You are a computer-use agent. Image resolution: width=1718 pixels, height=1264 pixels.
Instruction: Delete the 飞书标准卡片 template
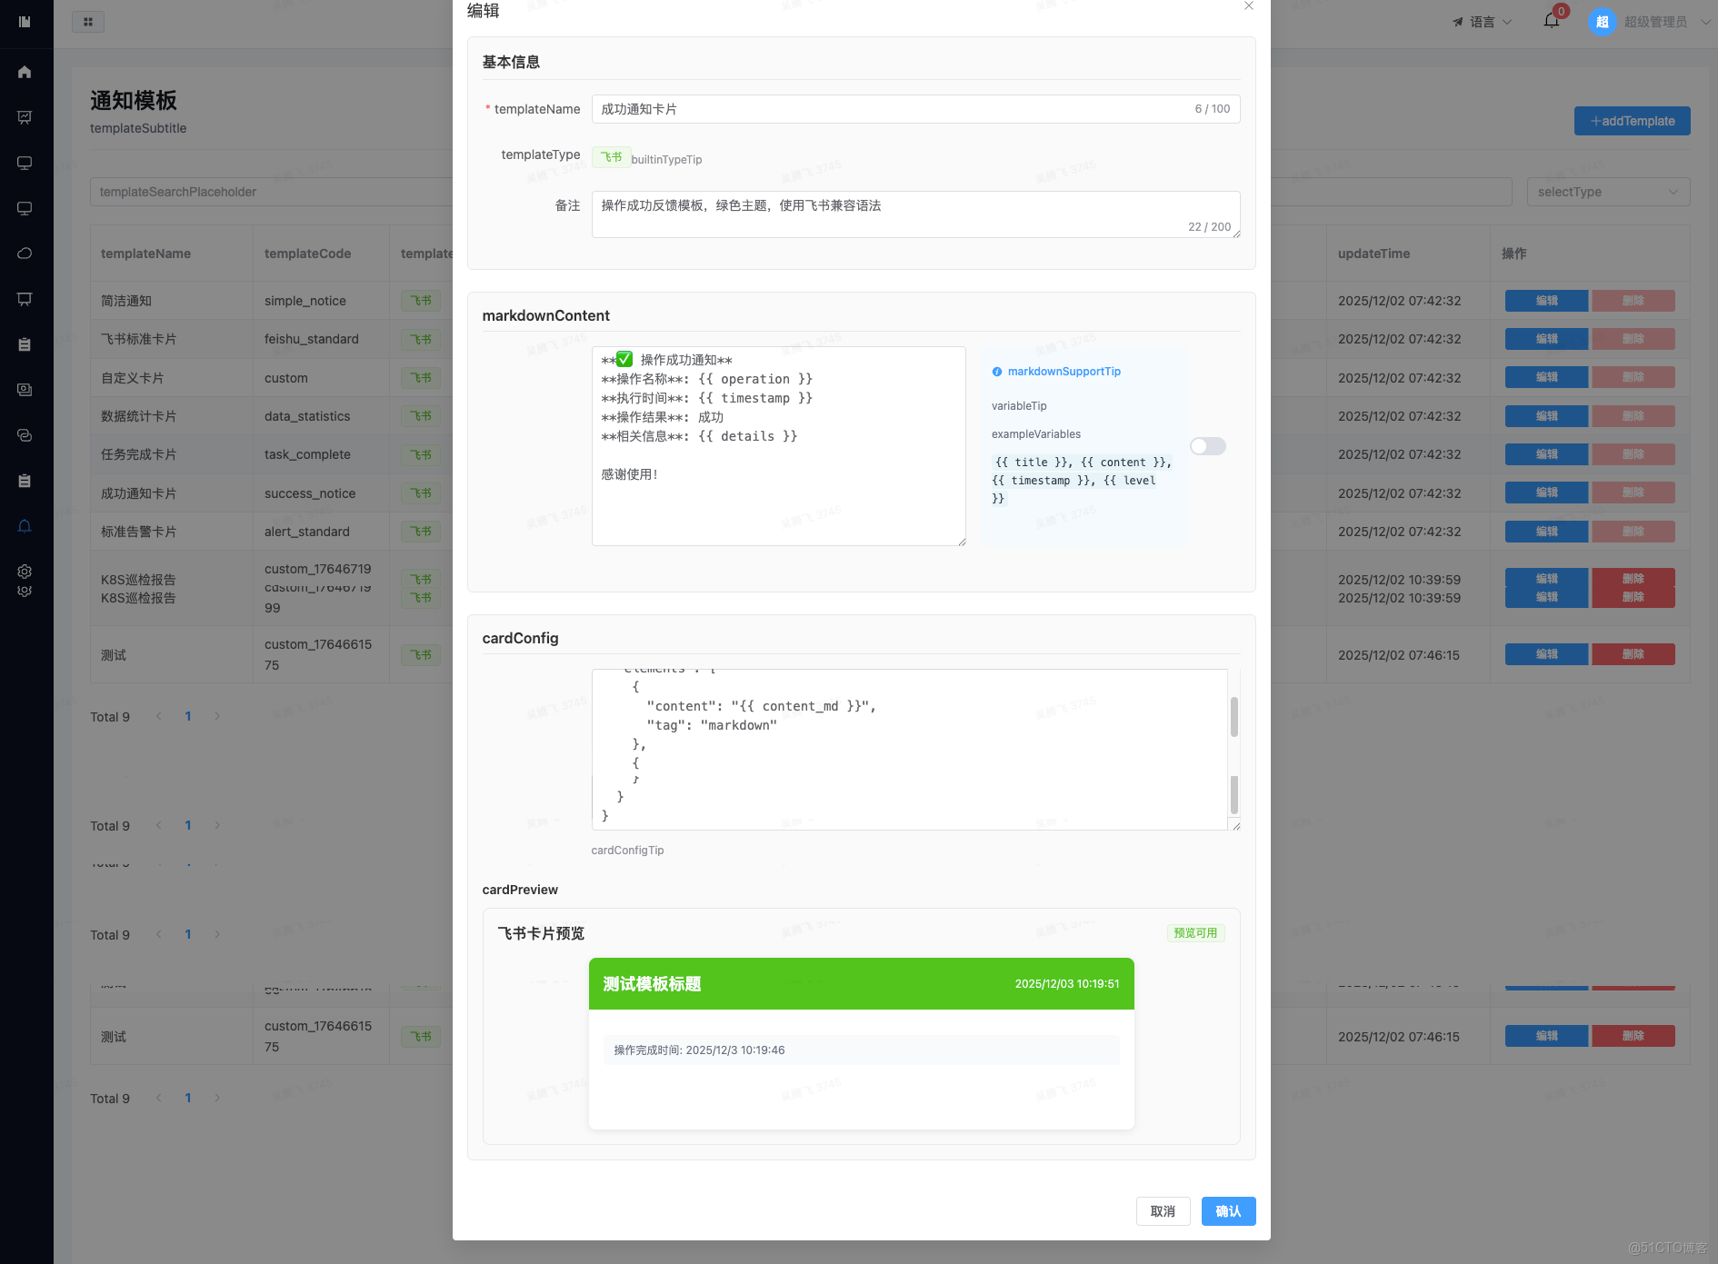coord(1633,339)
